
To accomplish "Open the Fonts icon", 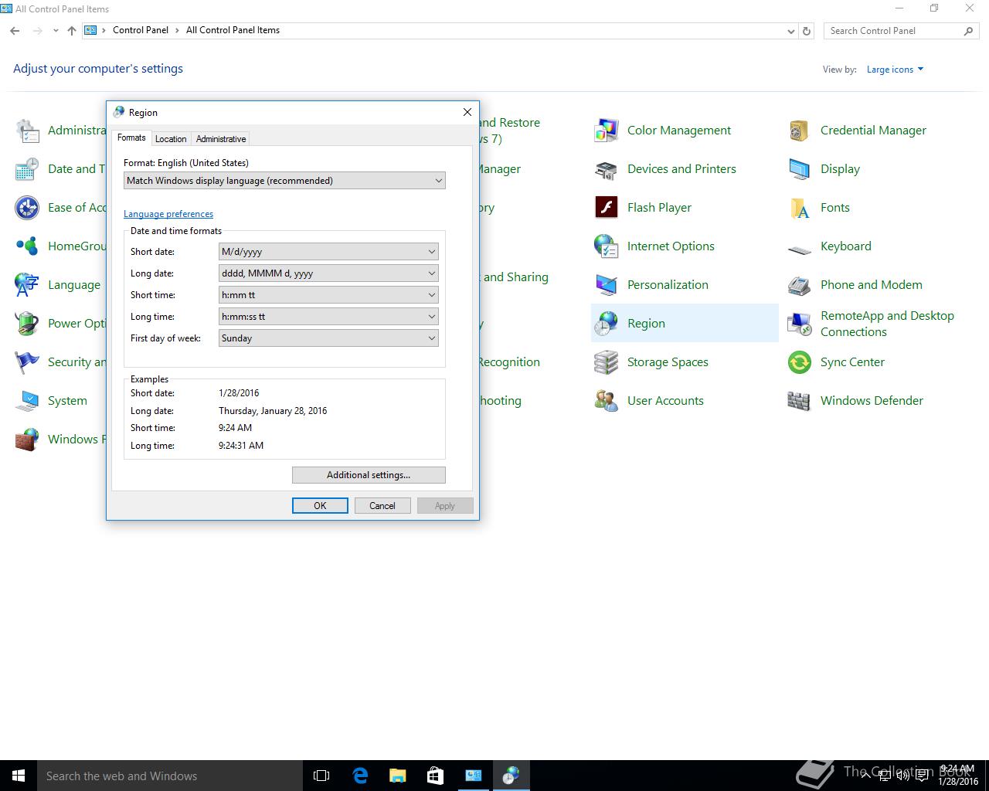I will click(x=799, y=208).
